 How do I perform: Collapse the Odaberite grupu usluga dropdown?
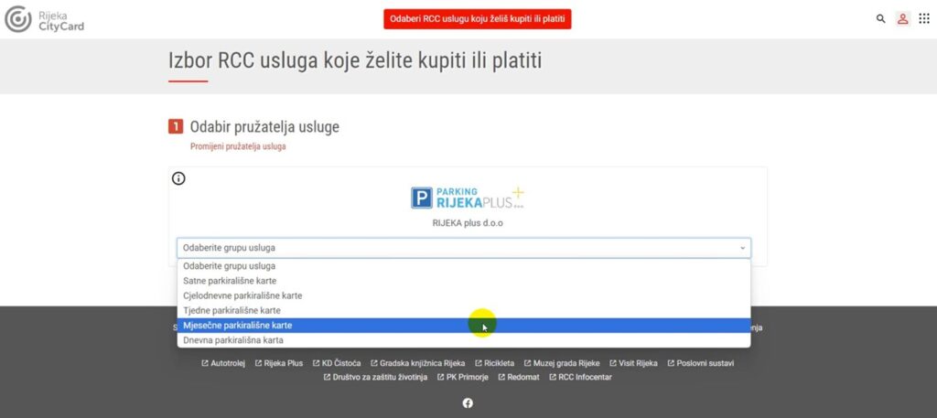[x=463, y=248]
